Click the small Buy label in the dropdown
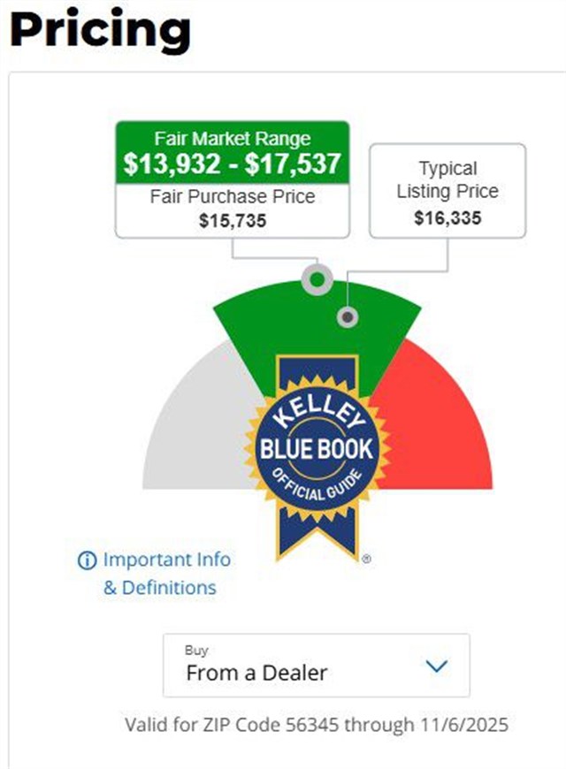The image size is (566, 769). point(195,651)
